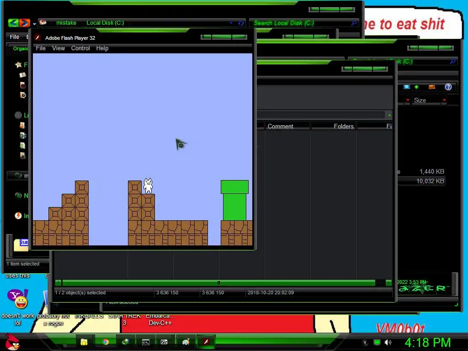Click the green Back arrow in Explorer
The width and height of the screenshot is (468, 351).
pyautogui.click(x=13, y=23)
